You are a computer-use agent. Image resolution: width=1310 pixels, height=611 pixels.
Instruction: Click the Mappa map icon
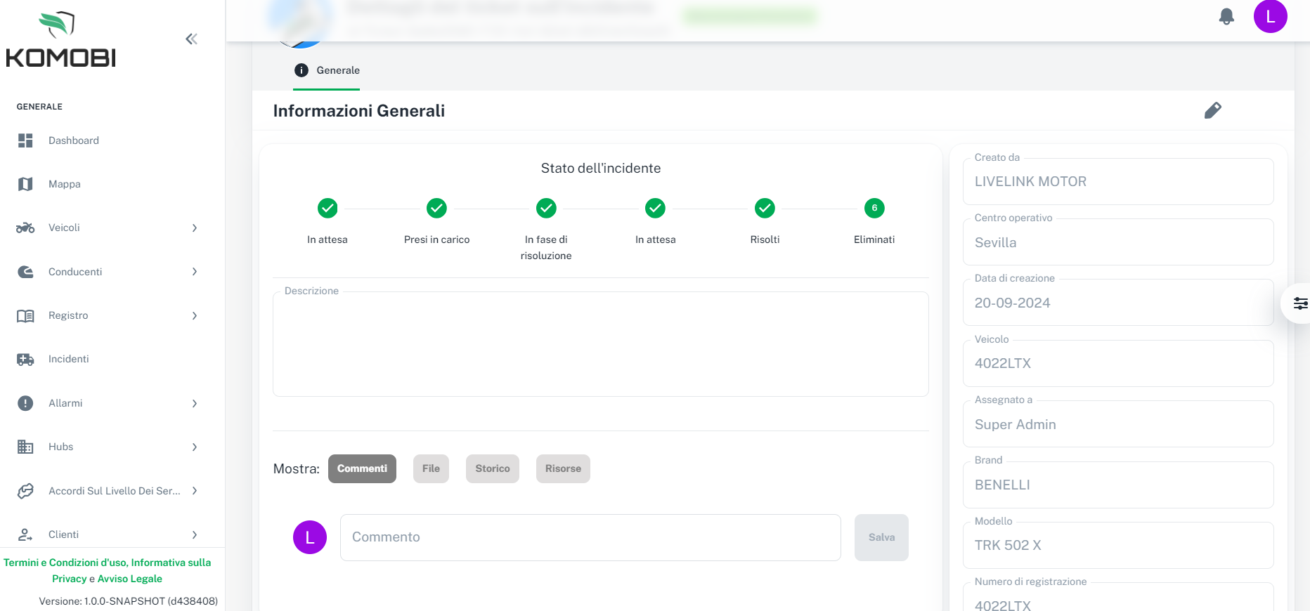pos(25,184)
